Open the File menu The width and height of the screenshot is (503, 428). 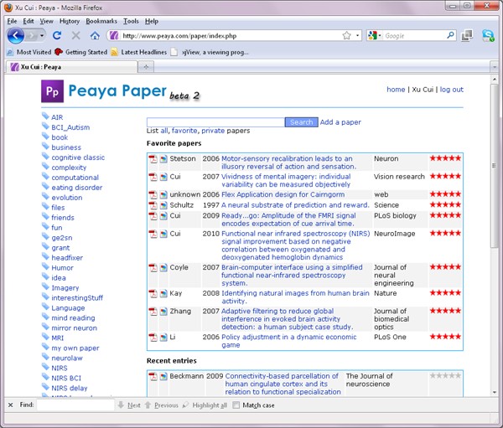tap(12, 21)
